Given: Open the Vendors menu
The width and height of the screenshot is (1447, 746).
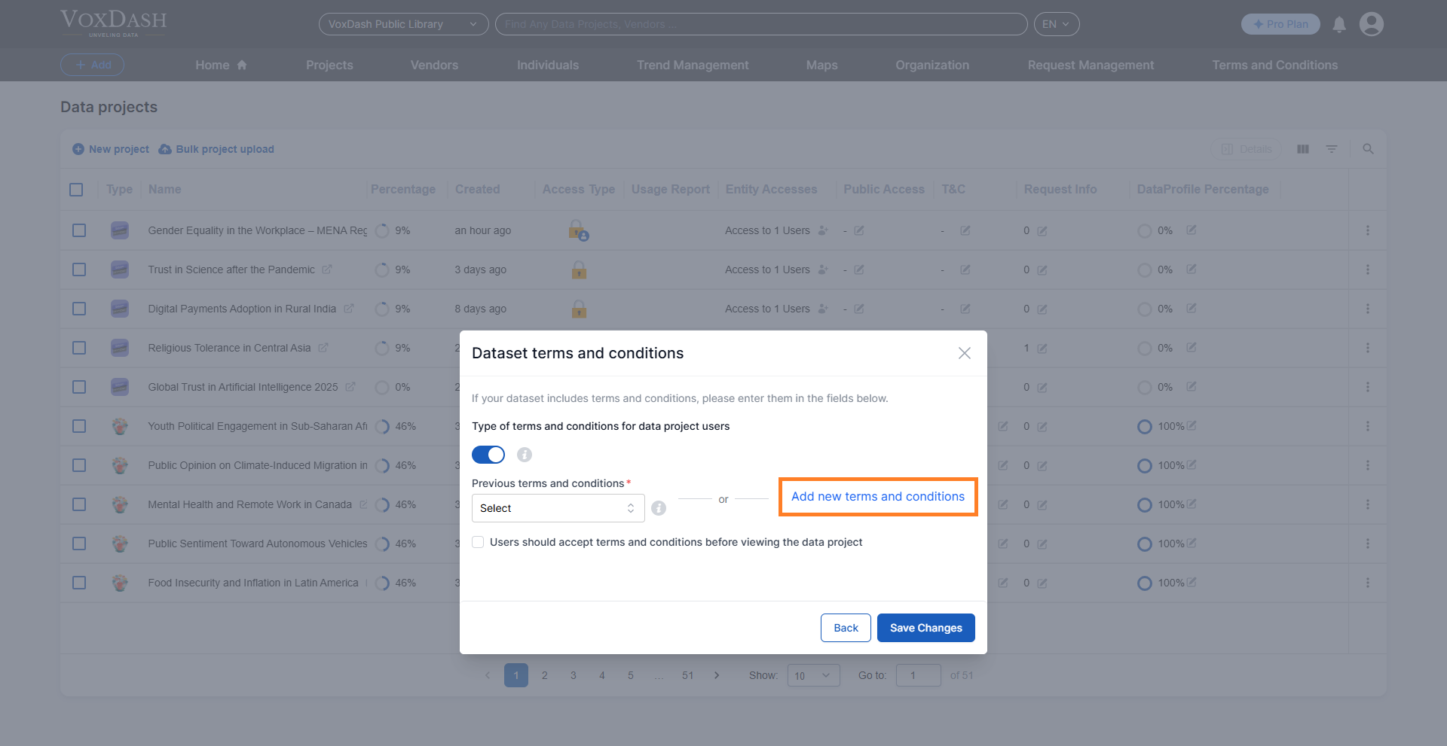Looking at the screenshot, I should click(x=434, y=65).
